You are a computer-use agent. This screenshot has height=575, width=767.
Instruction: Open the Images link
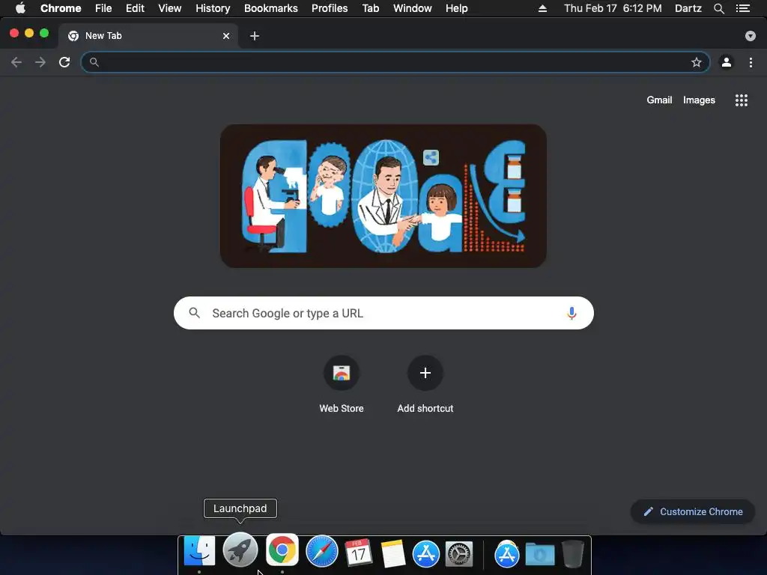[699, 100]
